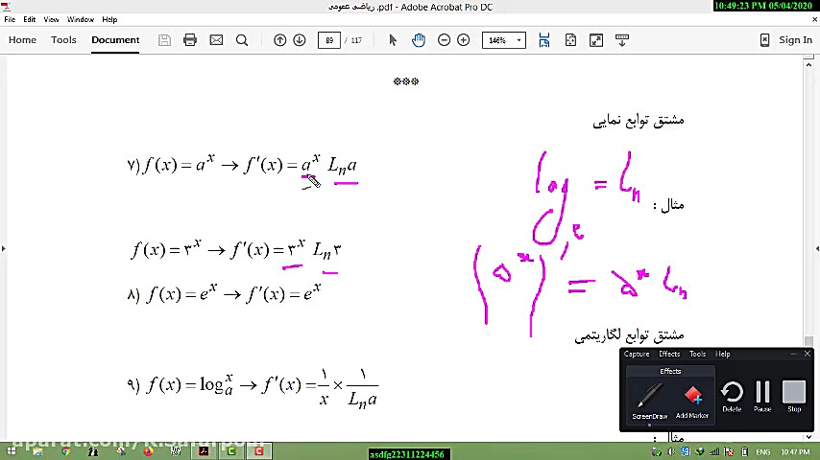The image size is (820, 460).
Task: Fit one full page icon
Action: [x=570, y=40]
